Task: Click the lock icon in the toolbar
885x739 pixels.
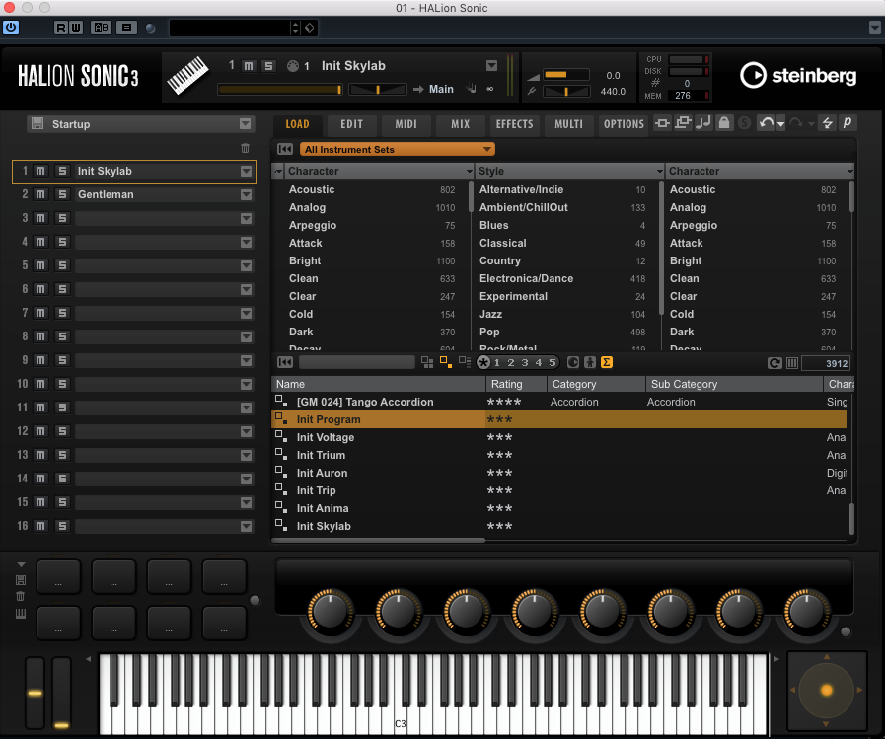Action: tap(724, 123)
